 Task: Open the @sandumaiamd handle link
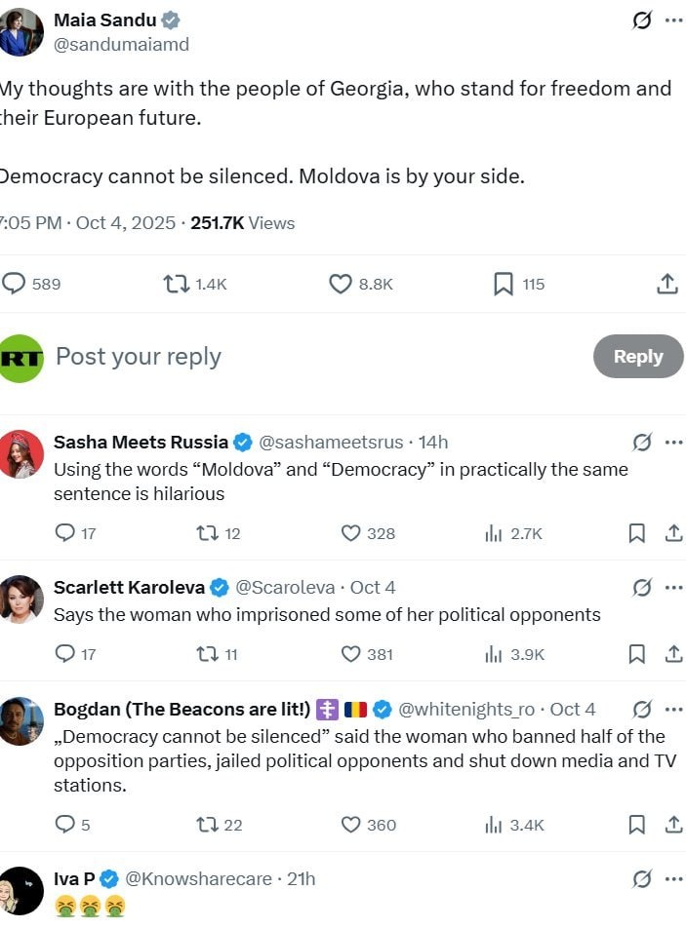click(122, 44)
